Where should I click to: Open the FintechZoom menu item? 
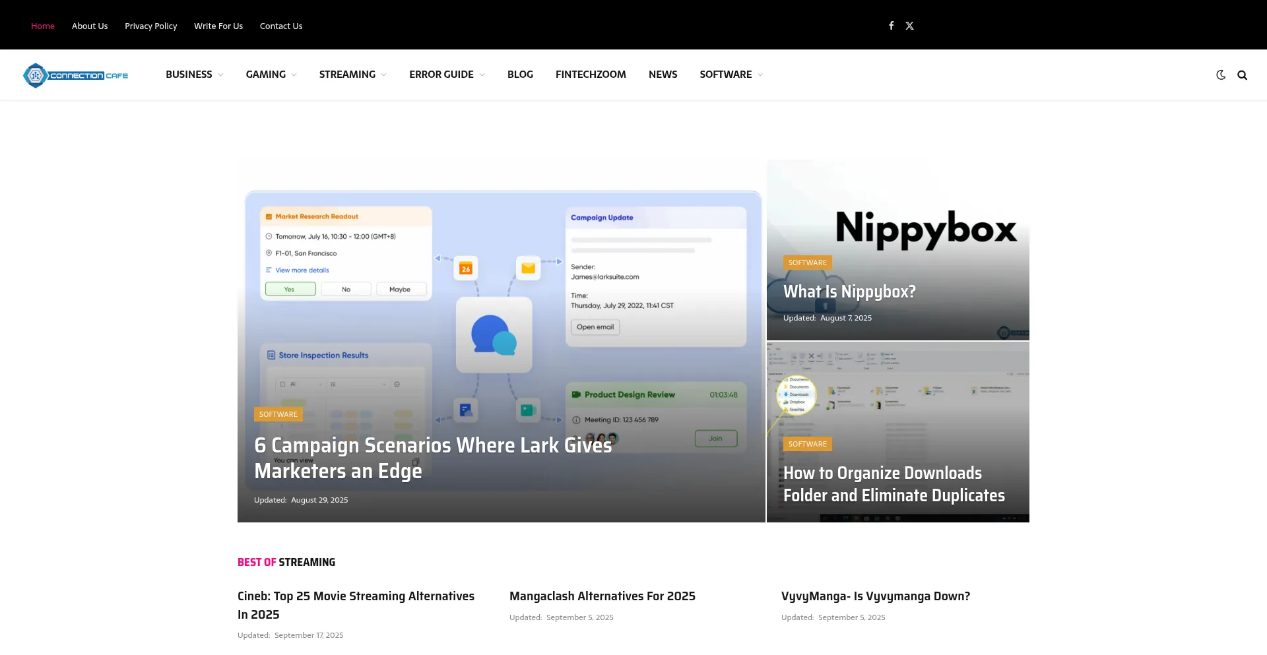(591, 75)
